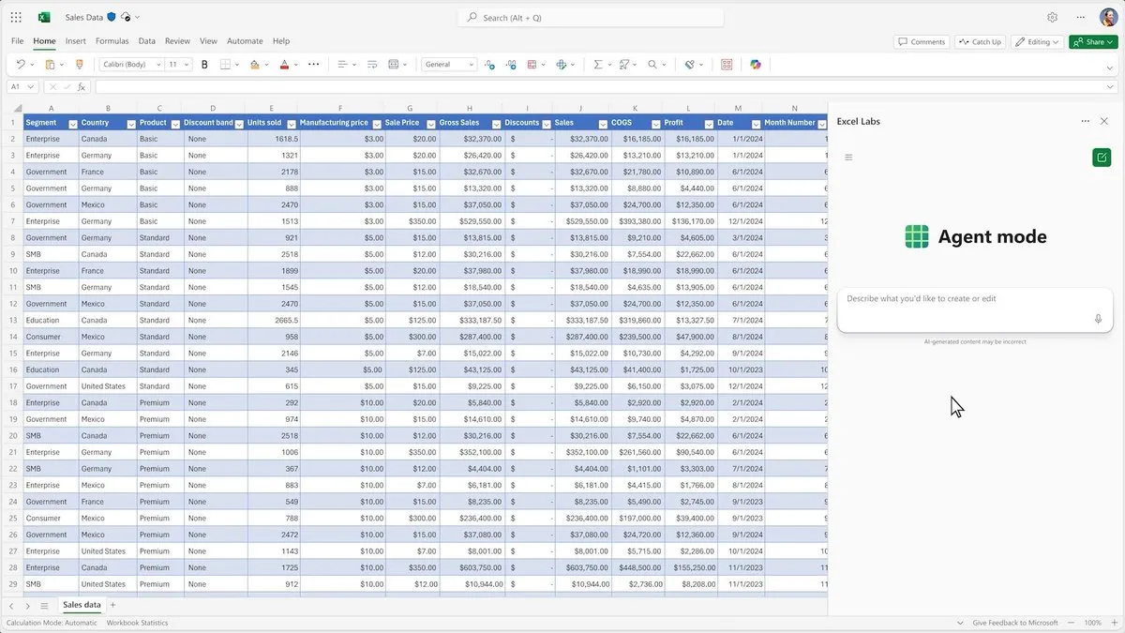The image size is (1125, 633).
Task: Start a new chat in Excel Labs
Action: (1102, 157)
